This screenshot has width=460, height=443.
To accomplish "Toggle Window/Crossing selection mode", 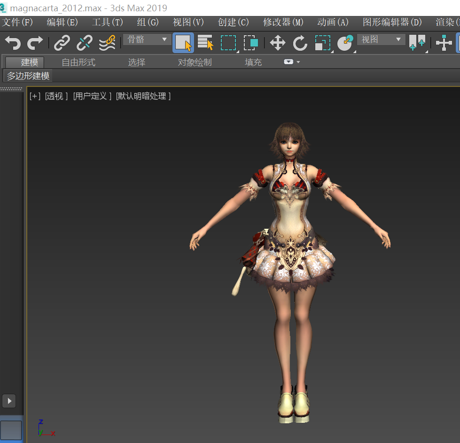I will point(251,43).
